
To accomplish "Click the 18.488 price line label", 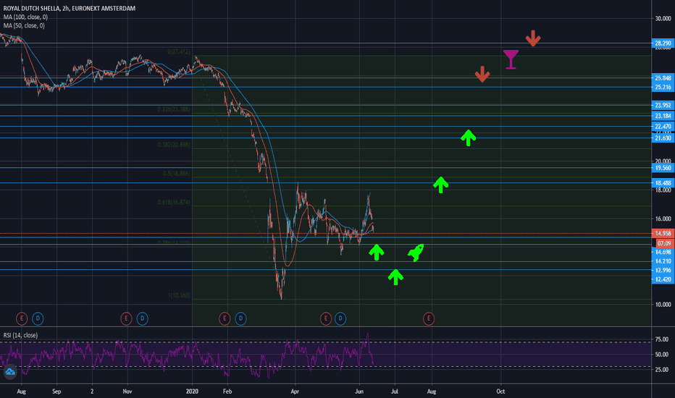I will (x=663, y=183).
